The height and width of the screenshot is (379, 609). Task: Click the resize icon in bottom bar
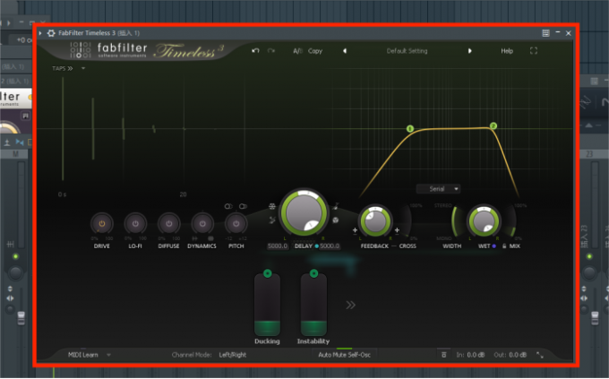click(540, 355)
